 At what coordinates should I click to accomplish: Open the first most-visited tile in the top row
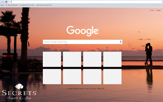point(52,59)
